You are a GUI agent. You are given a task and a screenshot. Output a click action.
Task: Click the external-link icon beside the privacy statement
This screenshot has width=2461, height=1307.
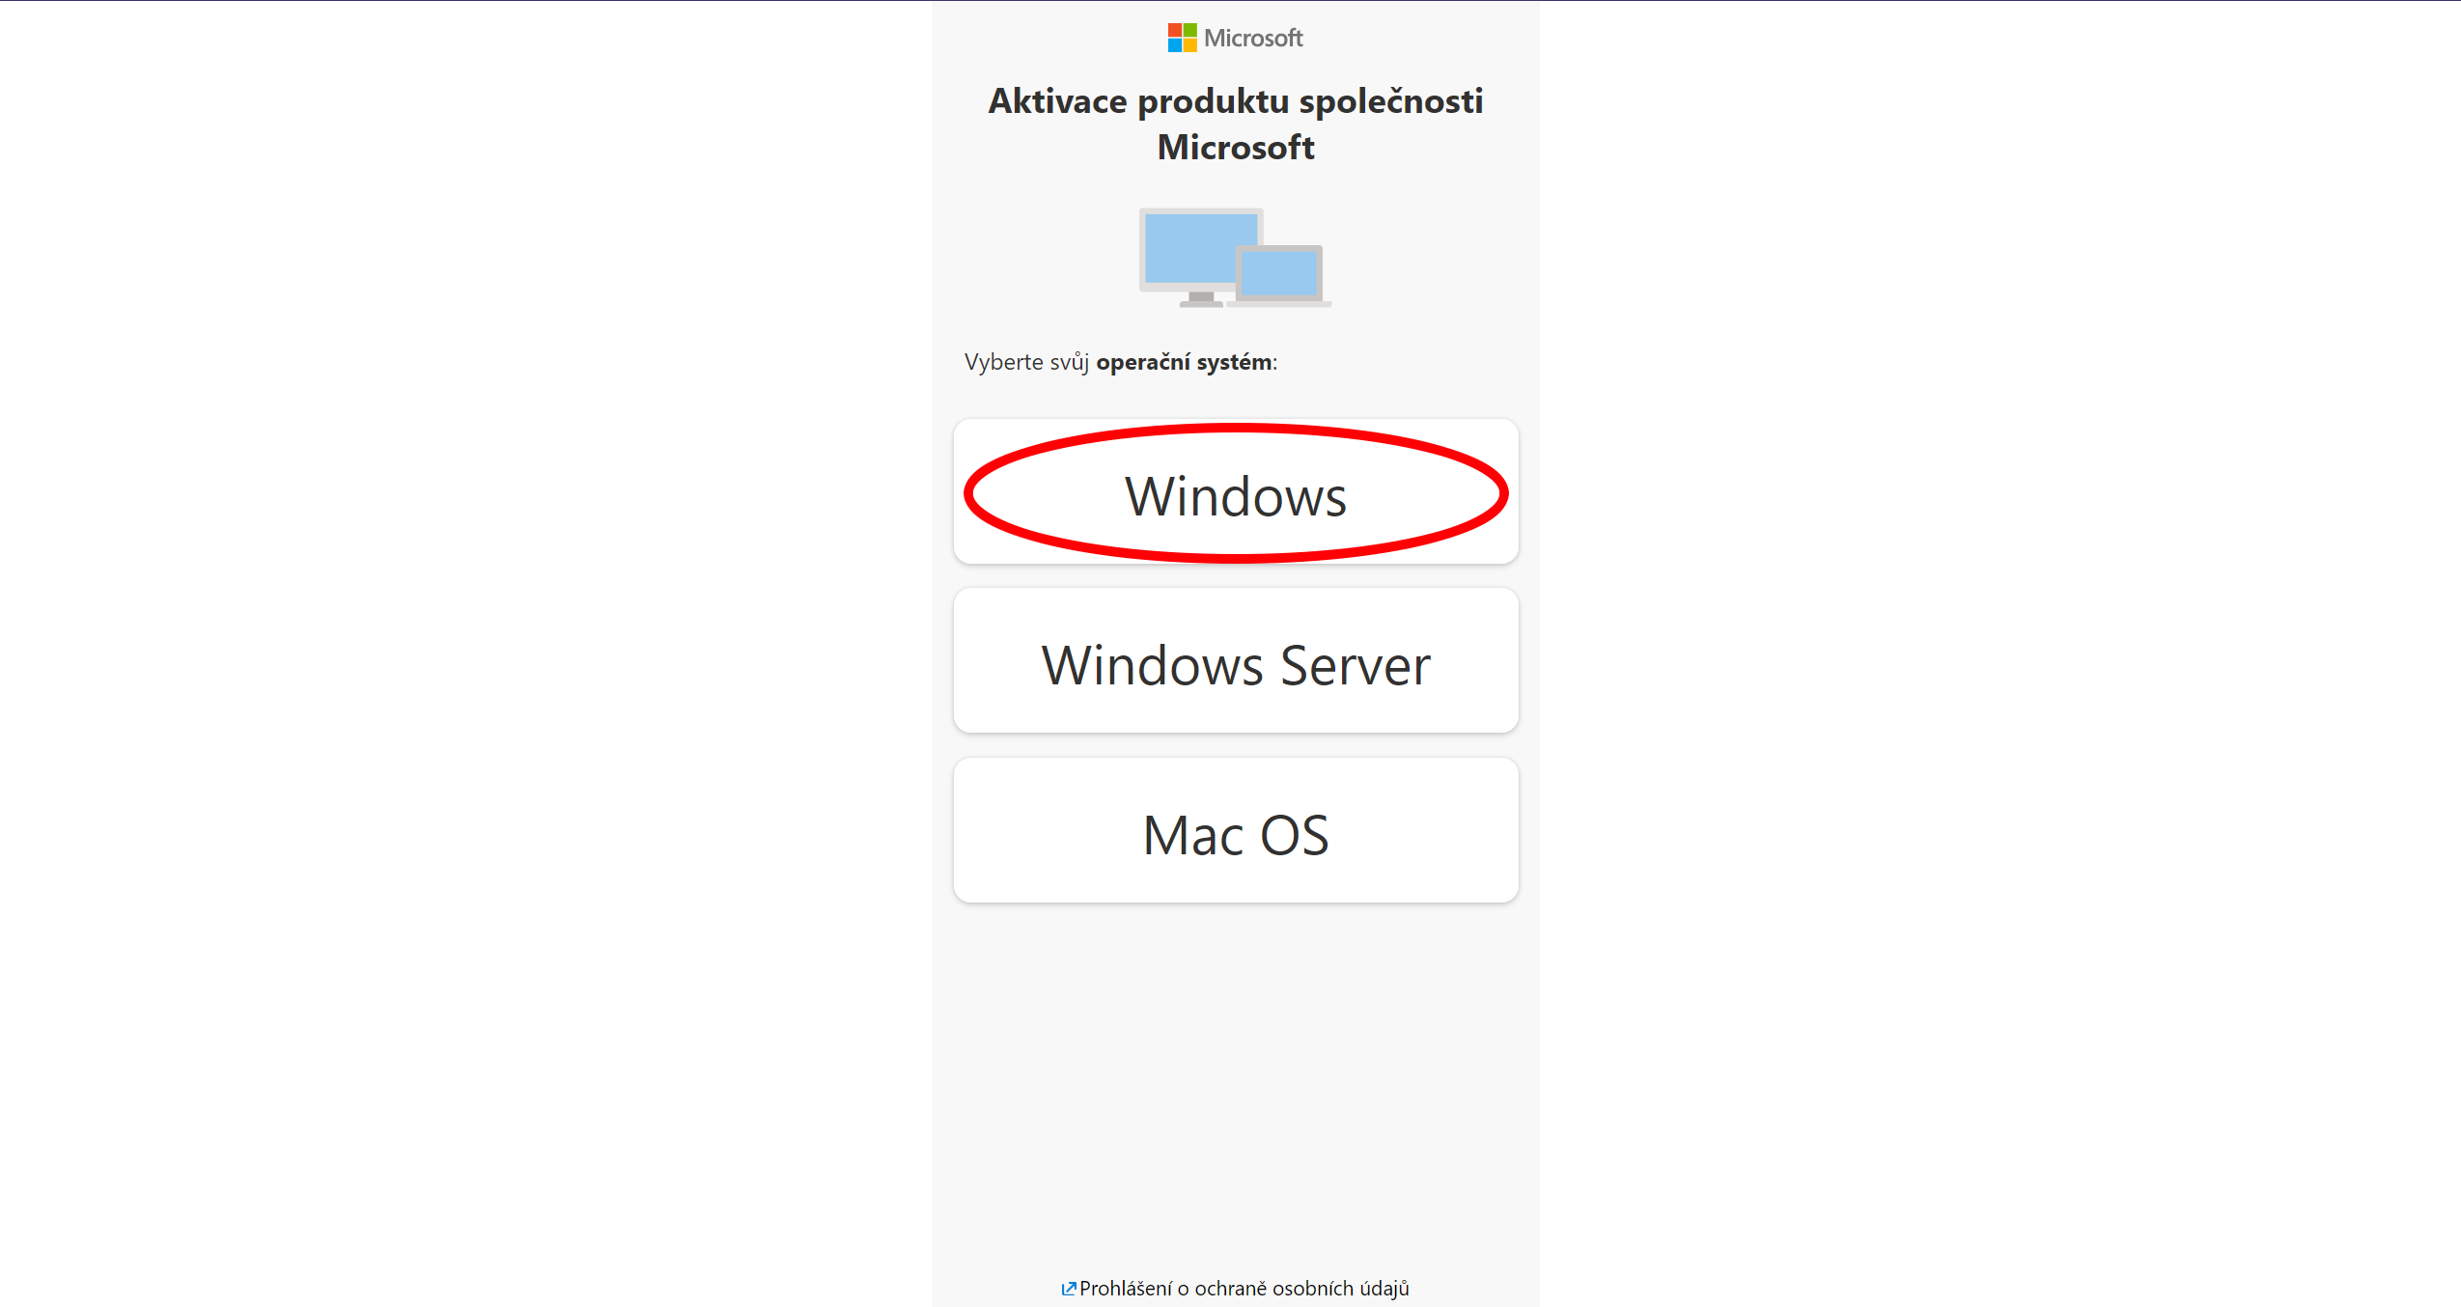(1068, 1289)
